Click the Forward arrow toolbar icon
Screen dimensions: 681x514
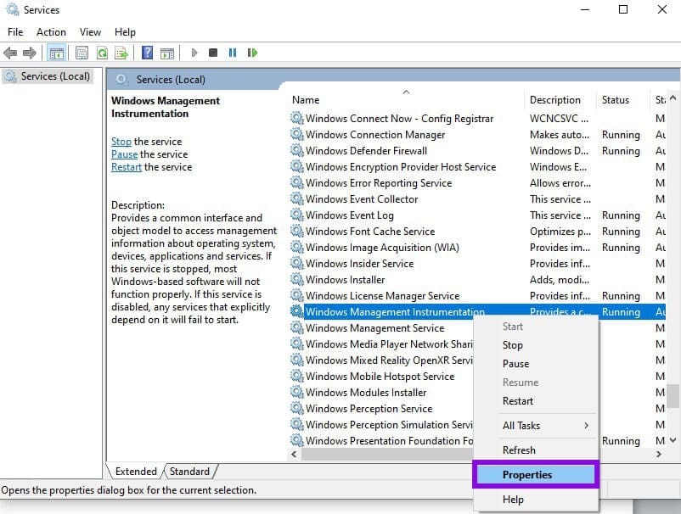[29, 53]
